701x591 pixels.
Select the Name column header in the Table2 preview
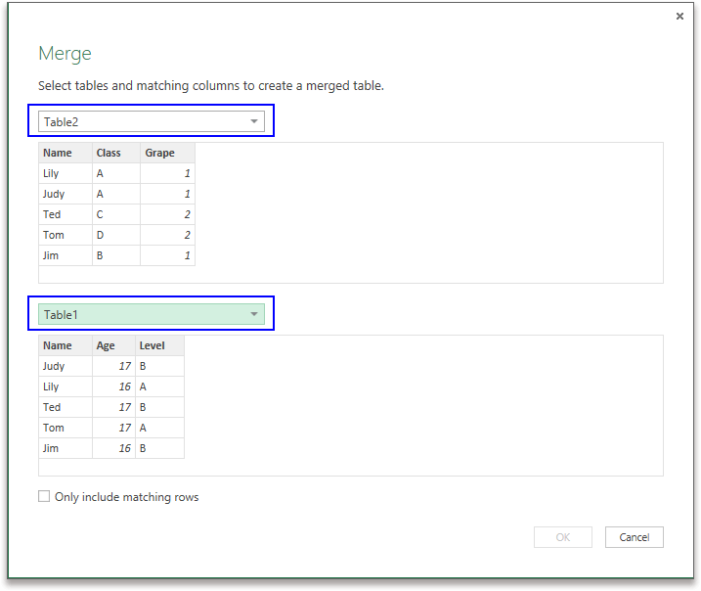66,153
